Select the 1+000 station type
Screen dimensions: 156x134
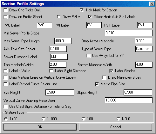pos(44,119)
